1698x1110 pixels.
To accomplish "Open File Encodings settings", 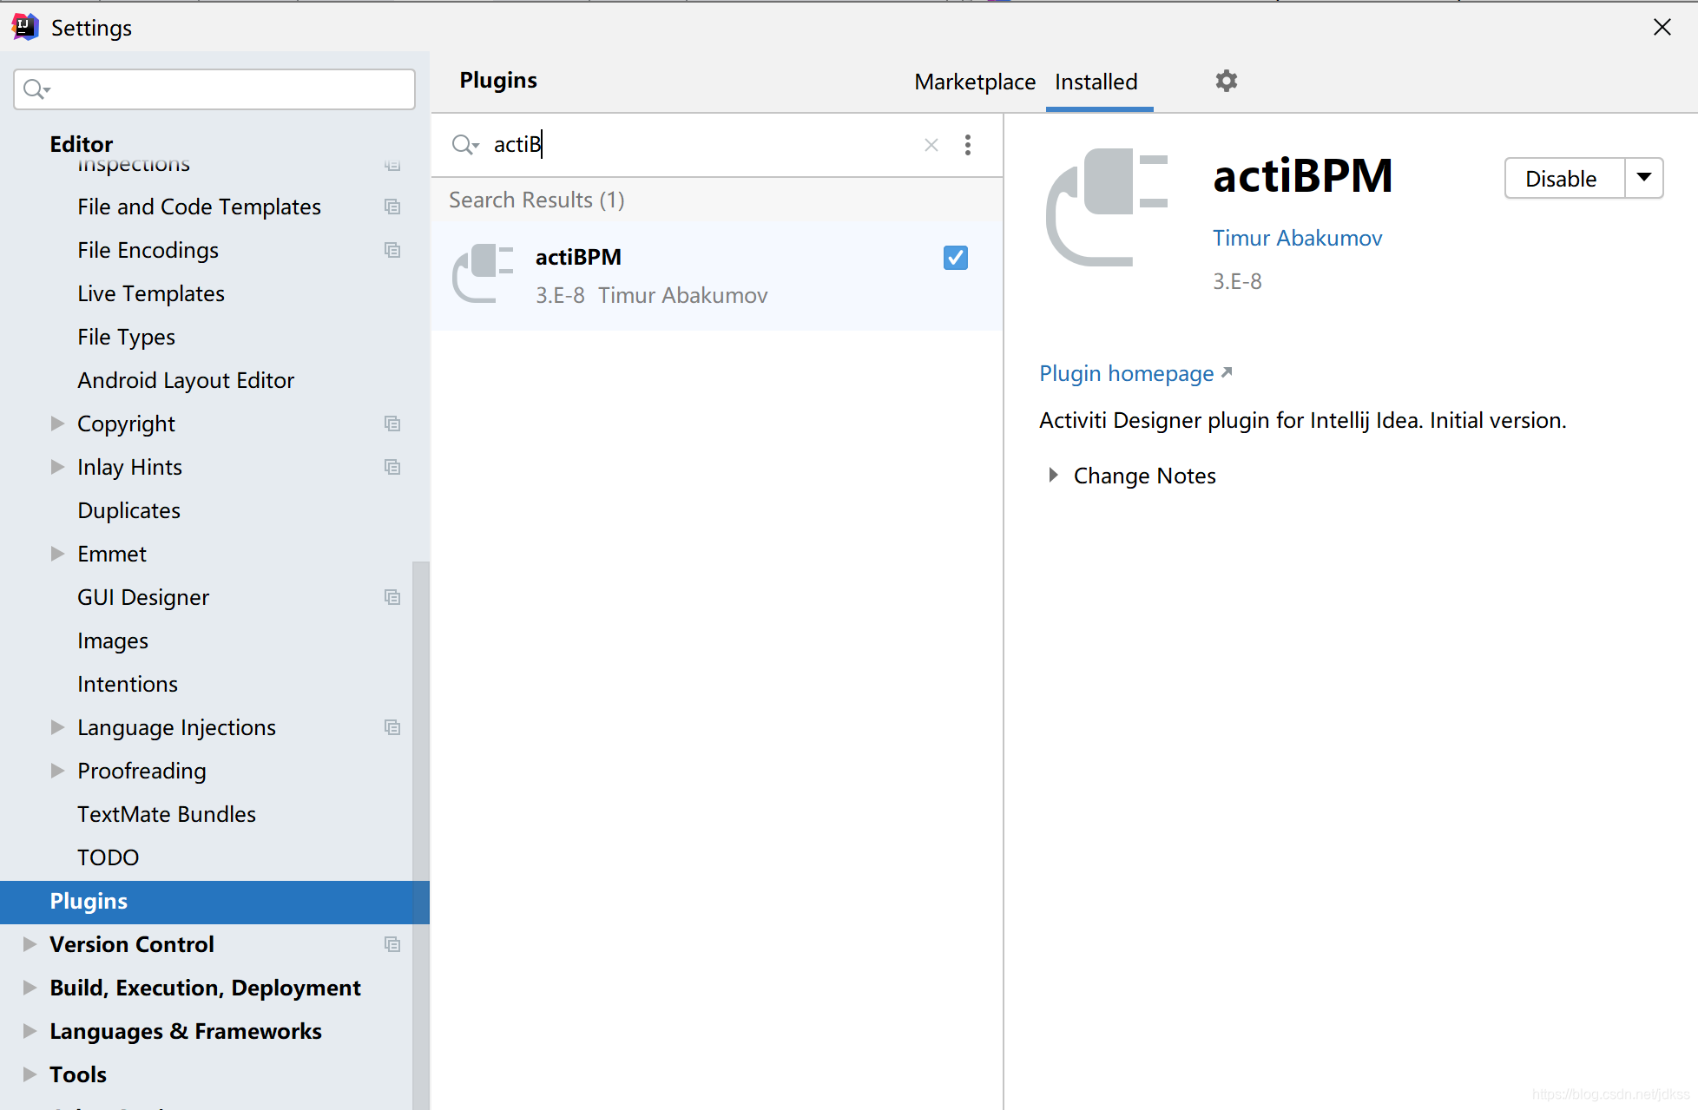I will pyautogui.click(x=148, y=250).
